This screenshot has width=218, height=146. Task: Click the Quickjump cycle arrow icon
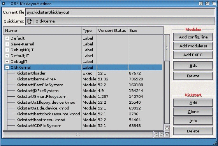pos(30,21)
